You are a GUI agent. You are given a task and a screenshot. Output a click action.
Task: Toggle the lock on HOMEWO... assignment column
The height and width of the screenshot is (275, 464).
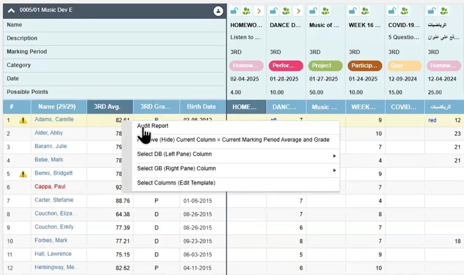235,11
